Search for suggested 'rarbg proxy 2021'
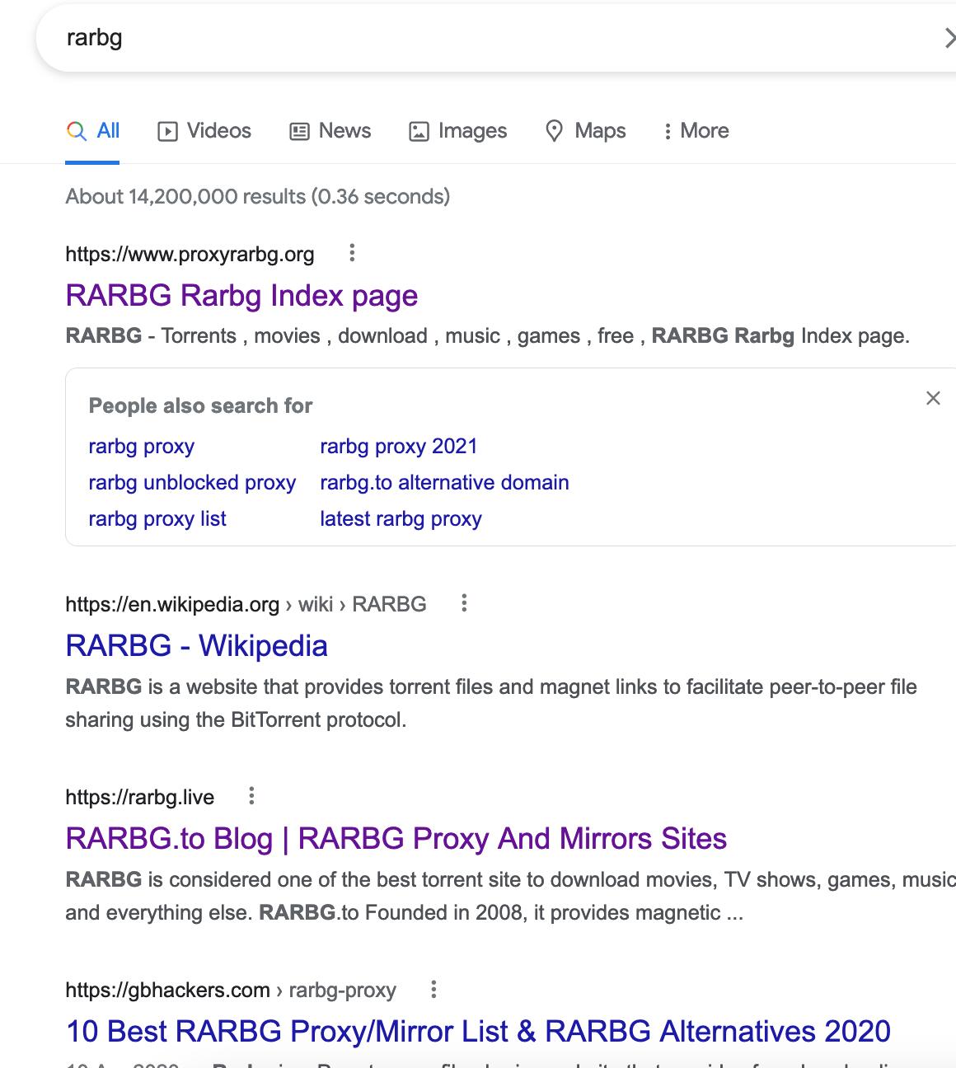 [398, 447]
